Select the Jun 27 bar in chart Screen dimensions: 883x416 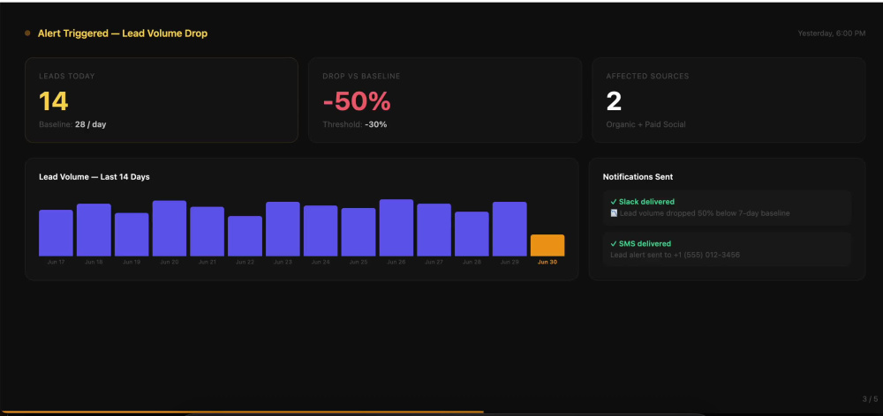click(434, 230)
